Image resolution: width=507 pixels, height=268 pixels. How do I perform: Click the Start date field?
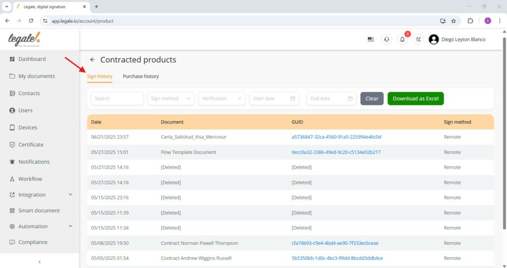[274, 98]
